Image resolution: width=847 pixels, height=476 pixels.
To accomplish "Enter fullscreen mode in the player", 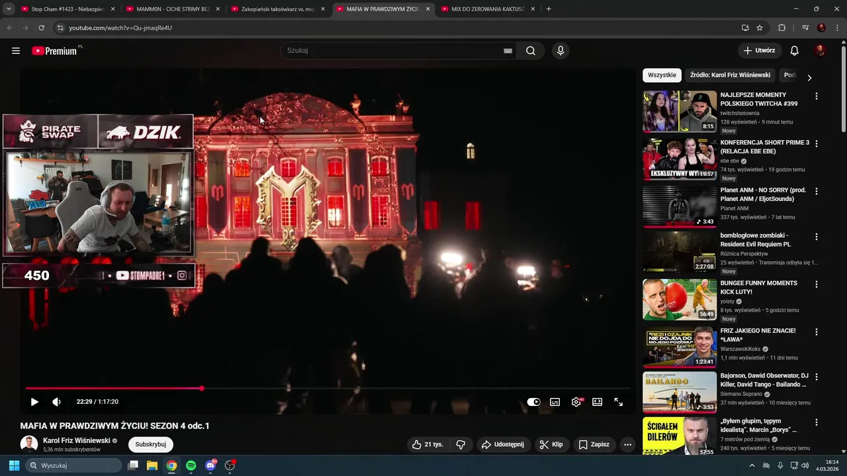I will tap(619, 402).
